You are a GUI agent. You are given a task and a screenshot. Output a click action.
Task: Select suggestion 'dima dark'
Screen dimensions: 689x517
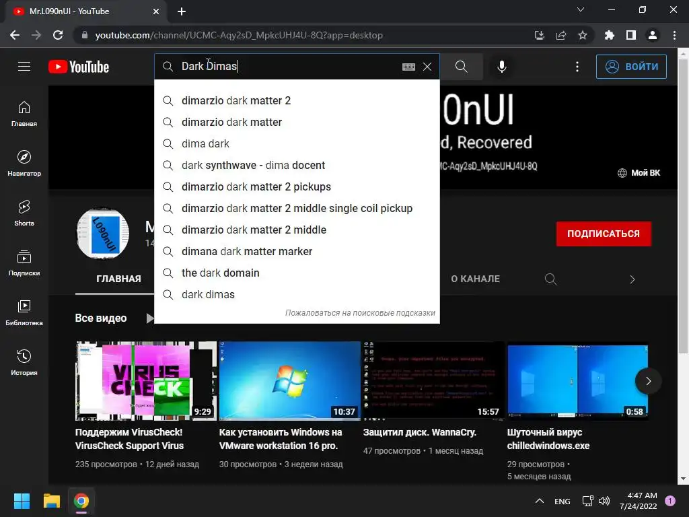297,144
